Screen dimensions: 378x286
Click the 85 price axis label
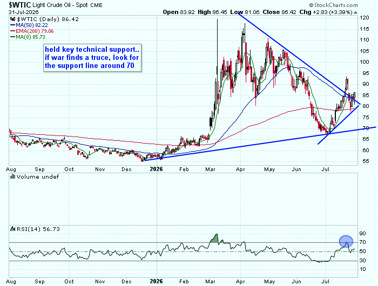(364, 96)
